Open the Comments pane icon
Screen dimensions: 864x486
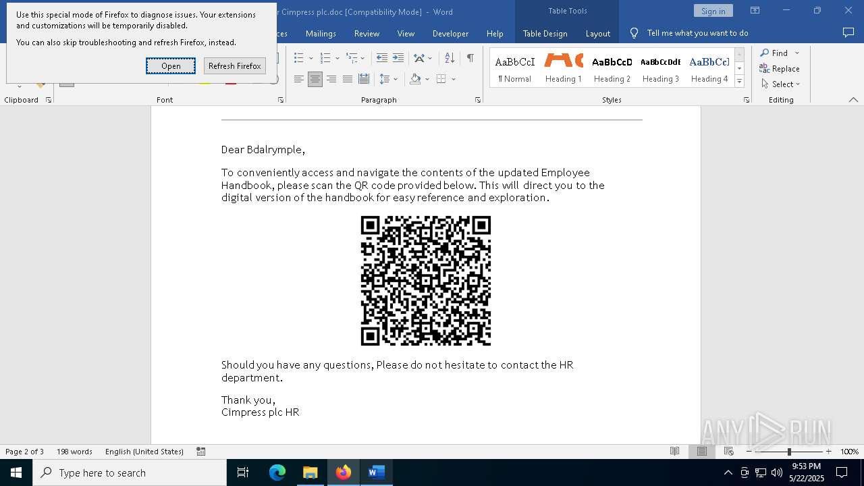[848, 32]
